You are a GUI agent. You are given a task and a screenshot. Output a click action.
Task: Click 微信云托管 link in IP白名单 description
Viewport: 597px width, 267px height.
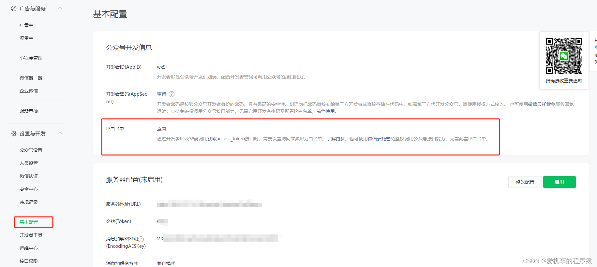point(379,139)
